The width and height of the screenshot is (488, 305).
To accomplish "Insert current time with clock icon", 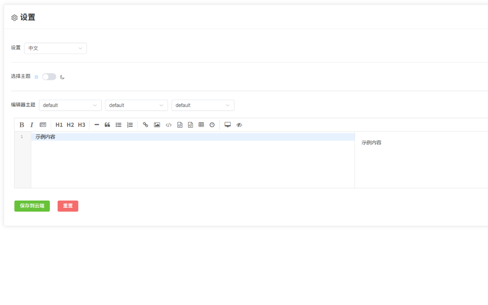I will [x=212, y=125].
